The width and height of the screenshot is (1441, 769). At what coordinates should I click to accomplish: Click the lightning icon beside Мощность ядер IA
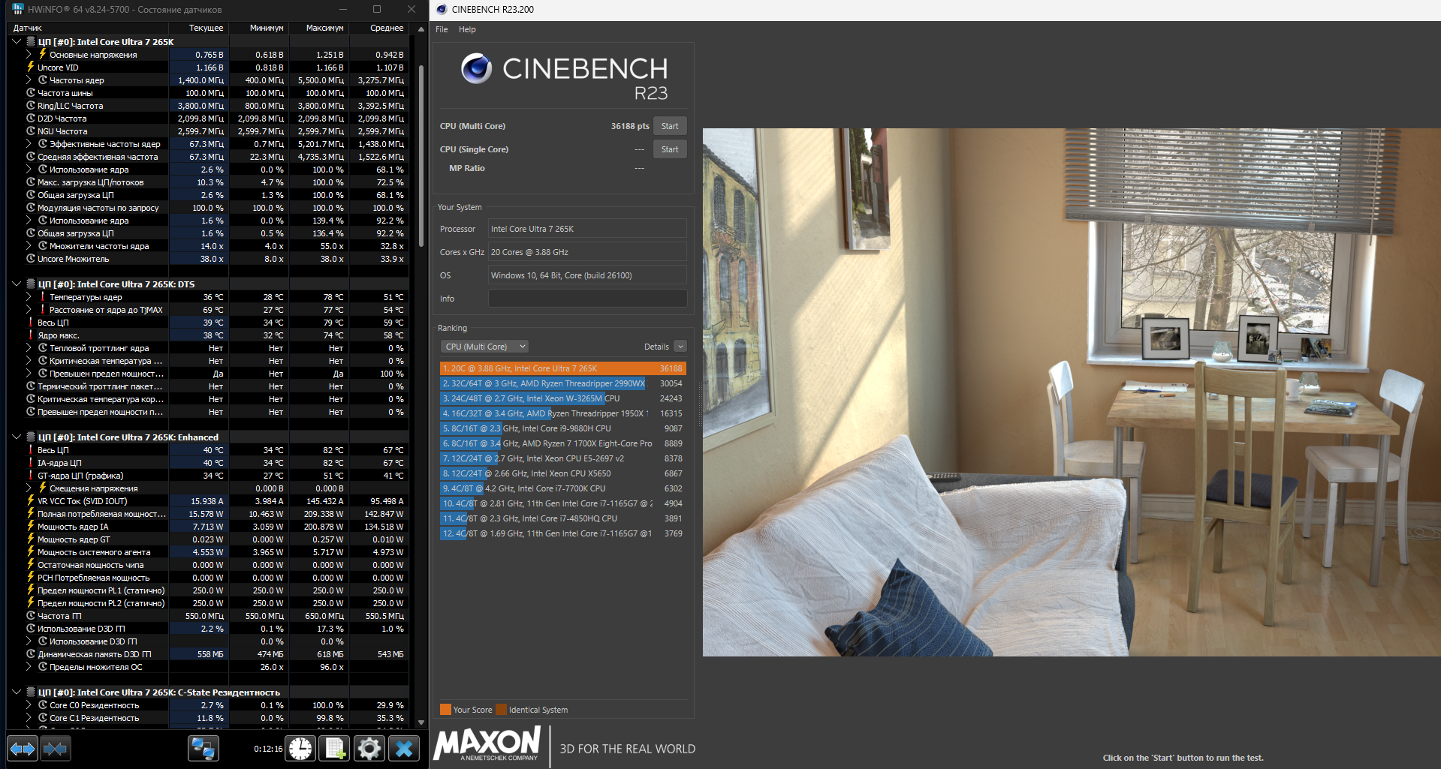point(31,526)
